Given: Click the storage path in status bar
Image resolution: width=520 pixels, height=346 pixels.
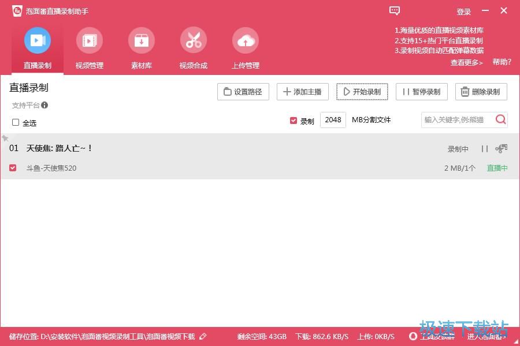Looking at the screenshot, I should tap(118, 337).
